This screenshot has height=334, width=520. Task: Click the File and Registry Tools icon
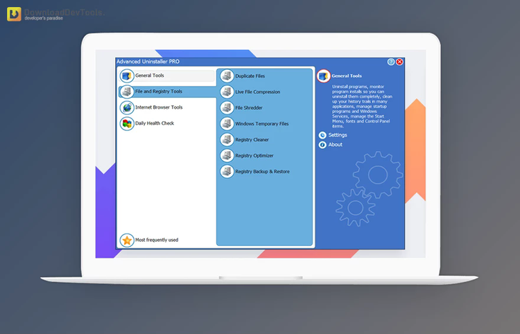[127, 91]
